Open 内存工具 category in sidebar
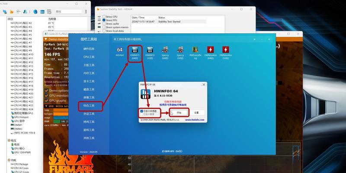Screen dimensions: 346x173 click(x=89, y=73)
